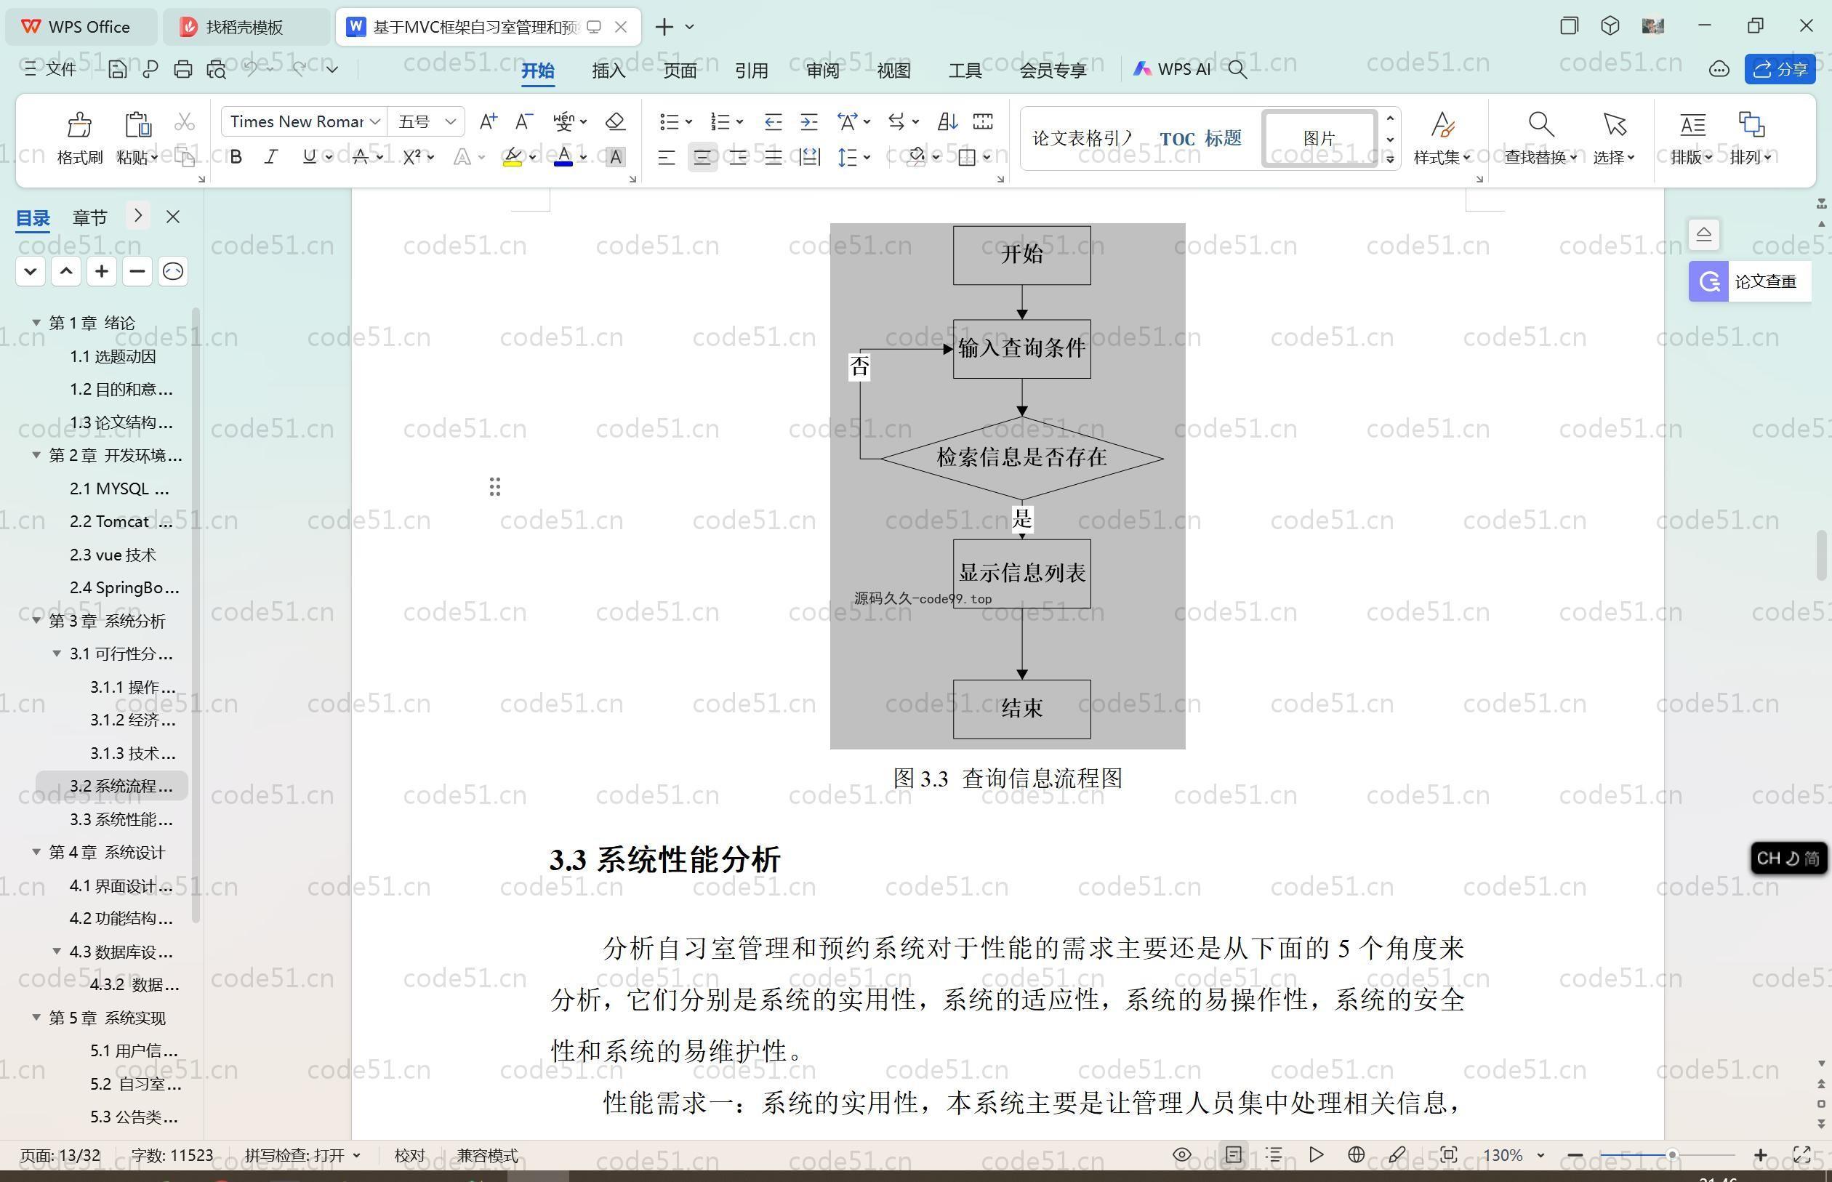Click the Increase font size icon
The height and width of the screenshot is (1182, 1832).
point(487,121)
